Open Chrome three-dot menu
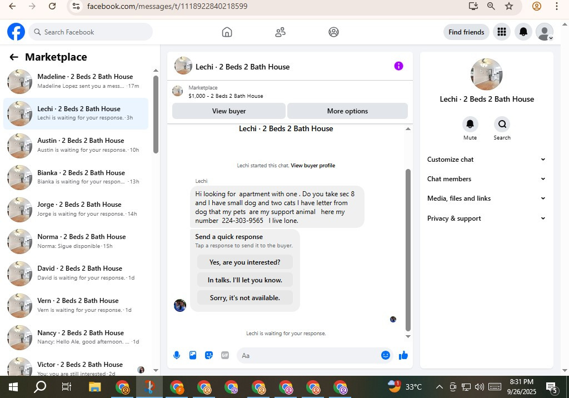 (556, 6)
